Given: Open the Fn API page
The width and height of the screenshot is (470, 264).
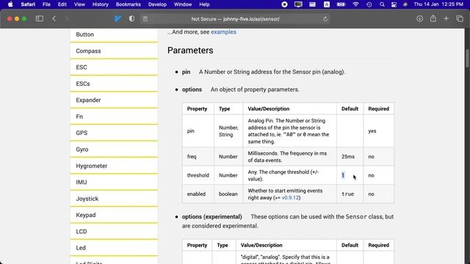Looking at the screenshot, I should coord(115,117).
